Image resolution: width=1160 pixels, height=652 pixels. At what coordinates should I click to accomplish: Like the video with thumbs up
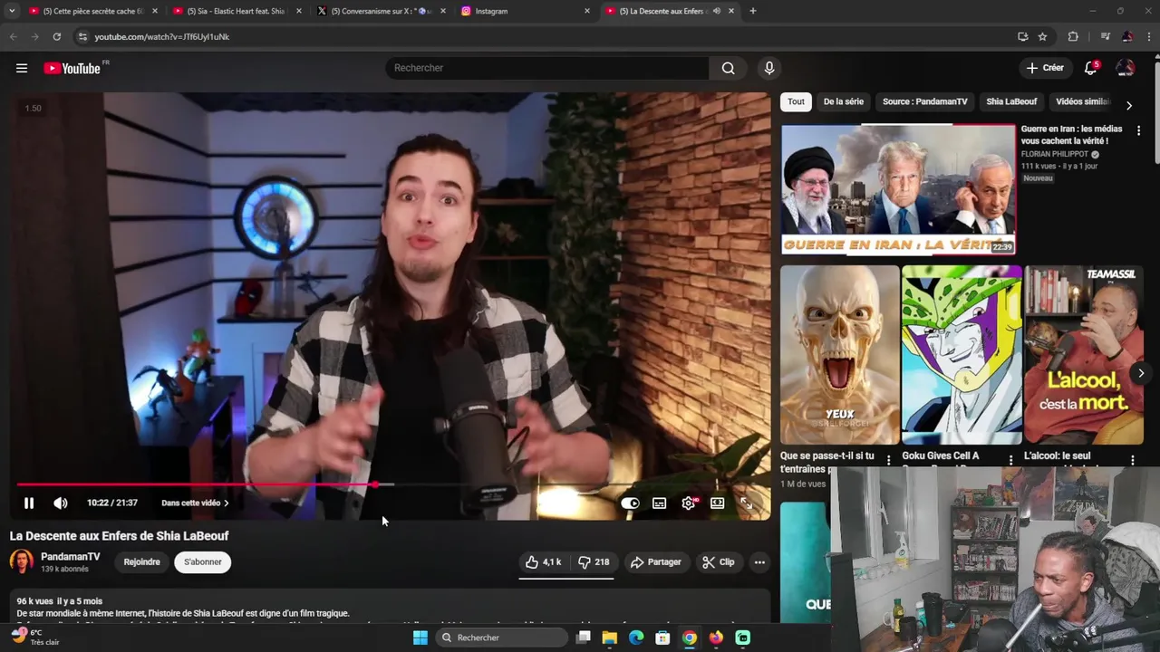tap(543, 562)
